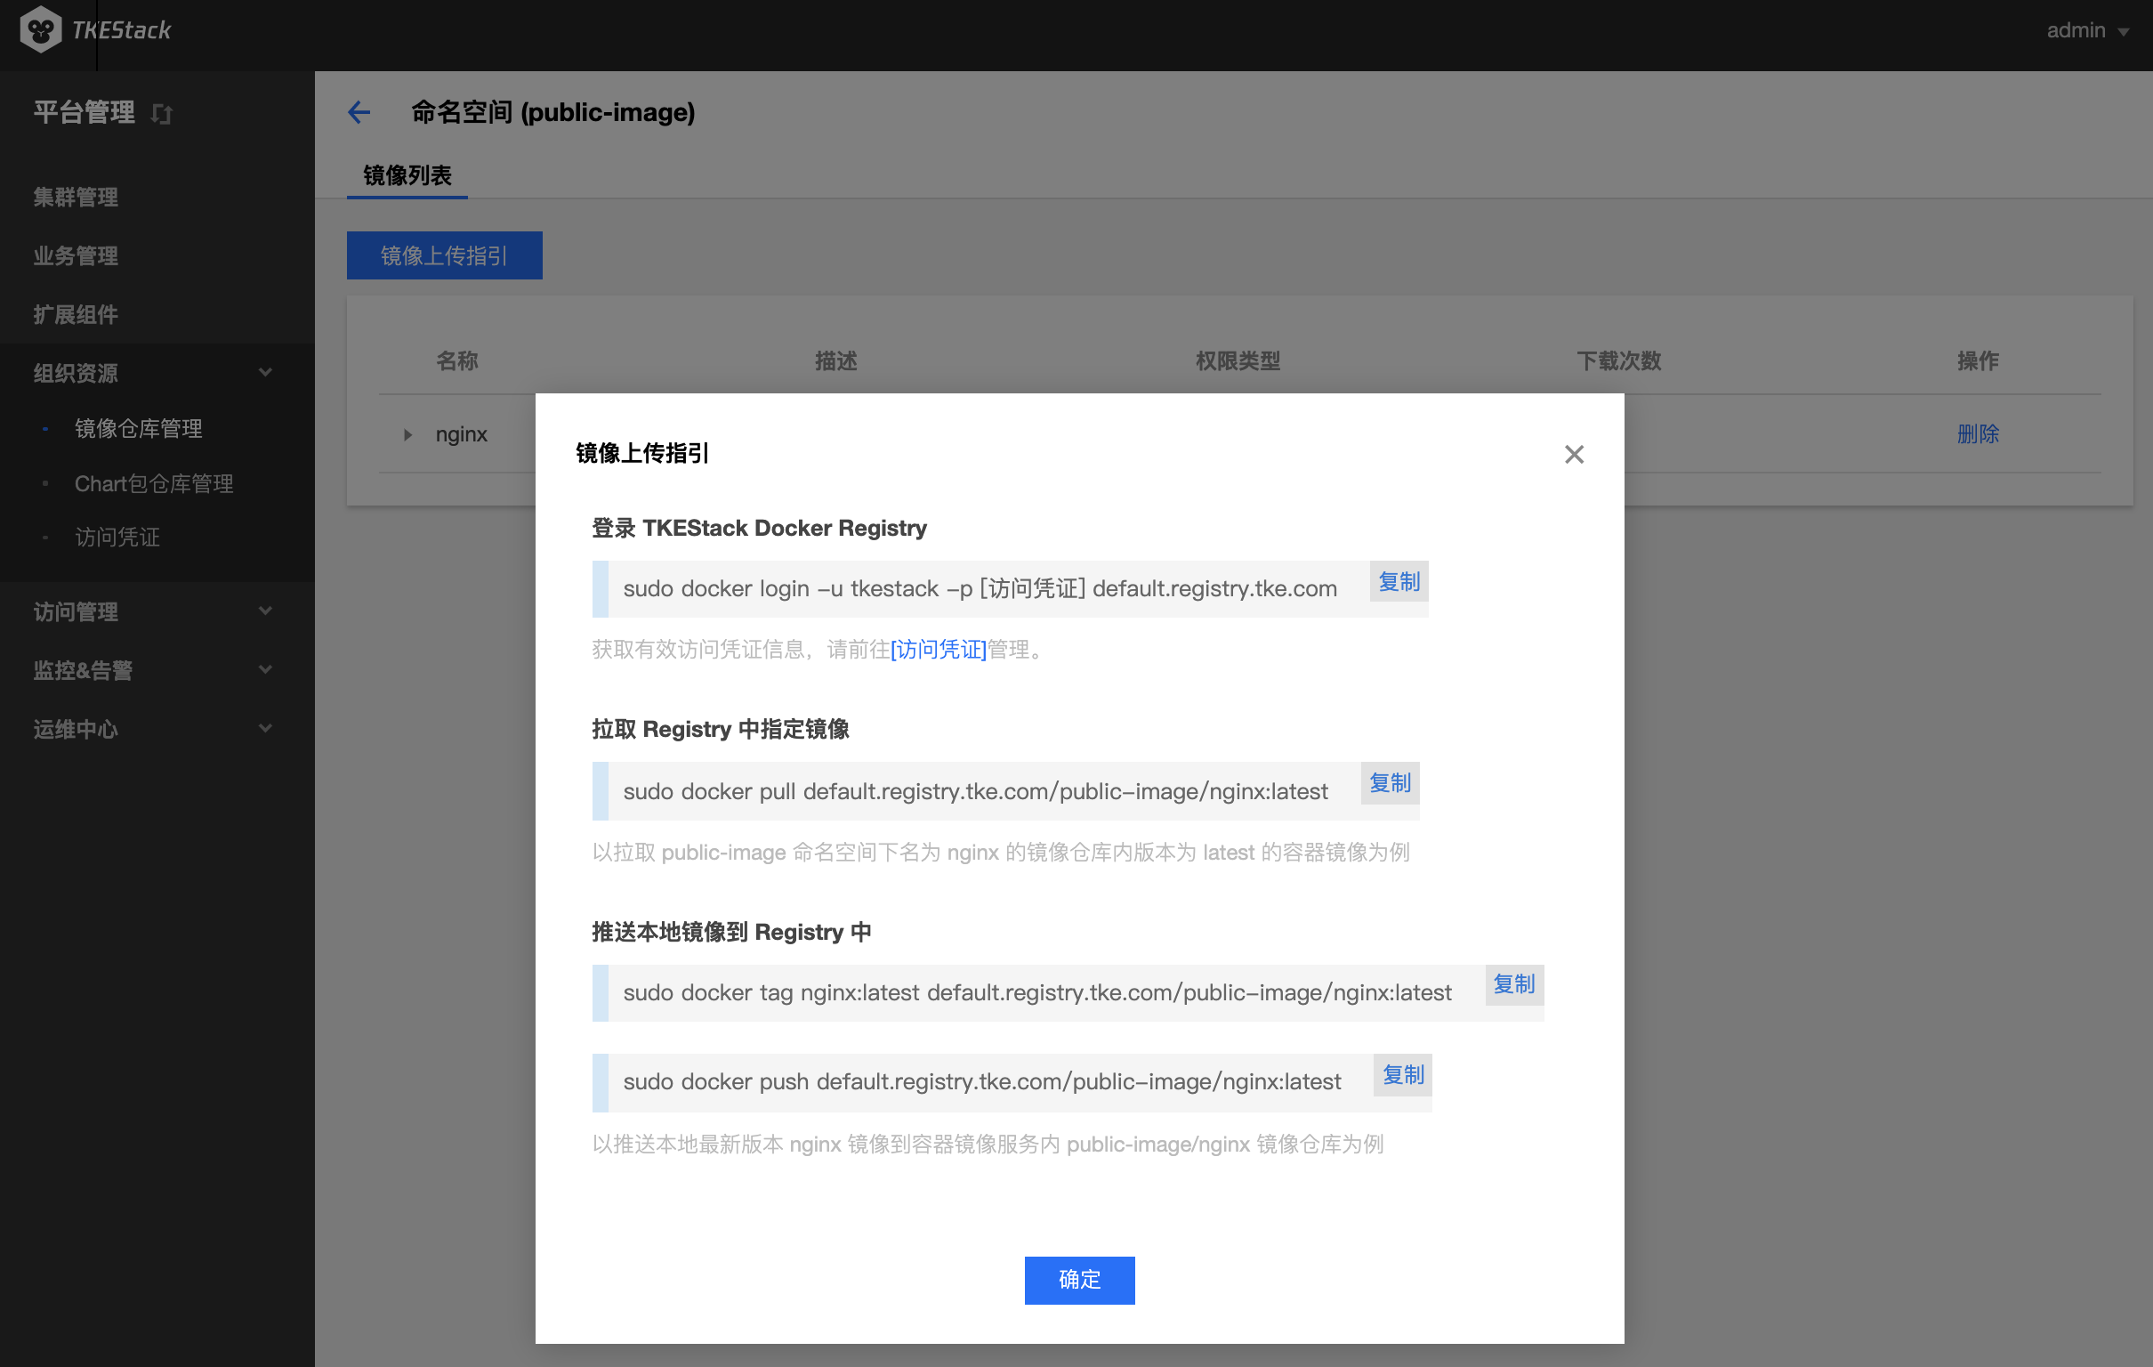Delete the nginx image via 删除
Viewport: 2153px width, 1367px height.
click(1978, 435)
